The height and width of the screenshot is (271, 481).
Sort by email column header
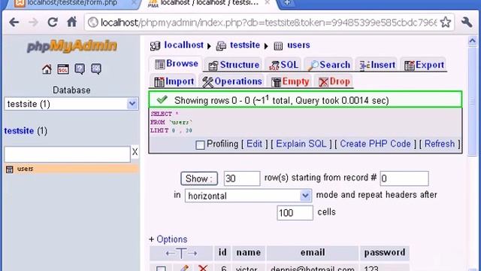[x=313, y=253]
